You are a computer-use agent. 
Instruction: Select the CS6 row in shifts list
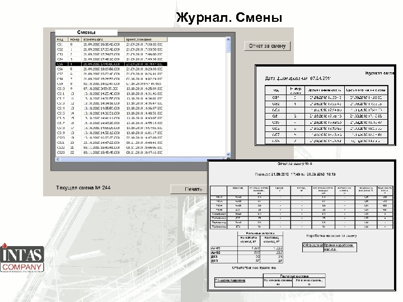[x=111, y=69]
